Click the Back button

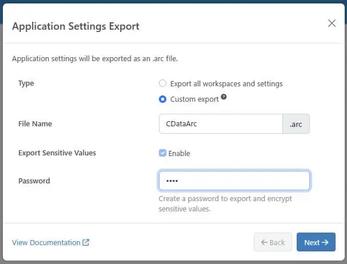click(273, 242)
